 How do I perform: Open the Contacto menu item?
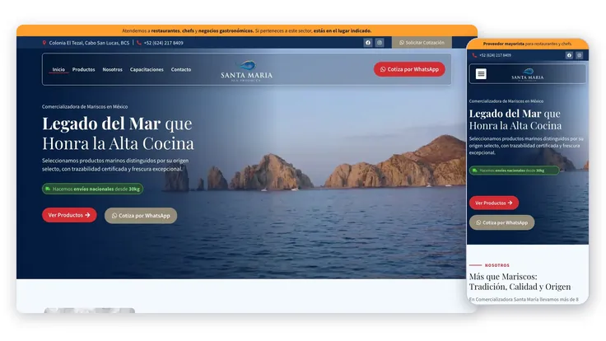tap(181, 69)
